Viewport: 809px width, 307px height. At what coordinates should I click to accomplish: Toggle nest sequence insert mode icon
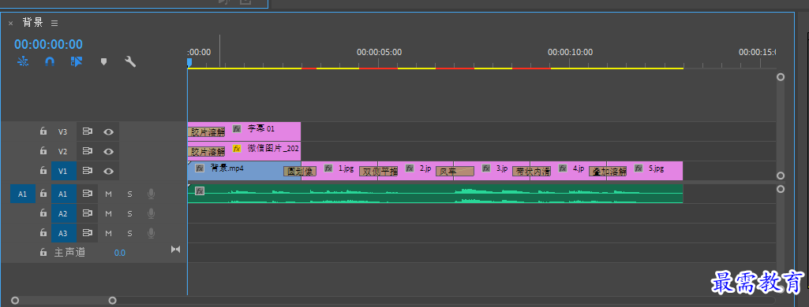22,61
